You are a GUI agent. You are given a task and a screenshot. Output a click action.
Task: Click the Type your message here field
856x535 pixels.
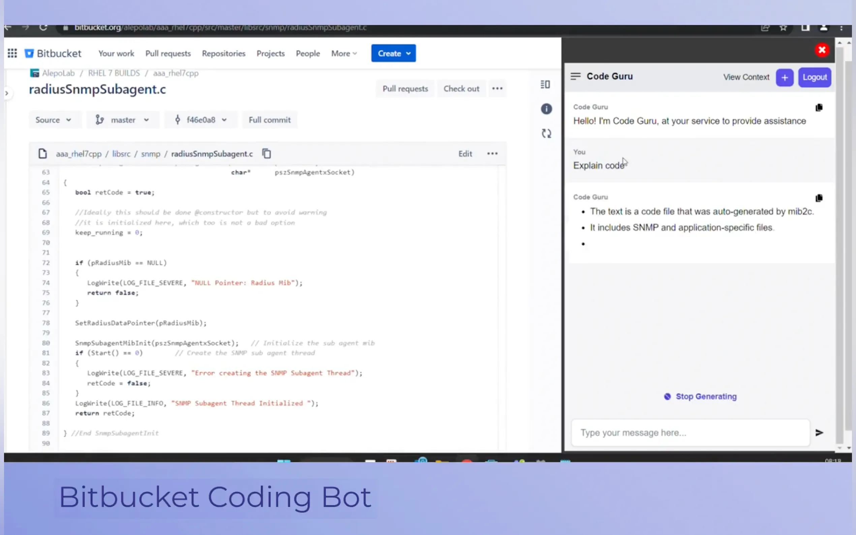[x=690, y=432]
